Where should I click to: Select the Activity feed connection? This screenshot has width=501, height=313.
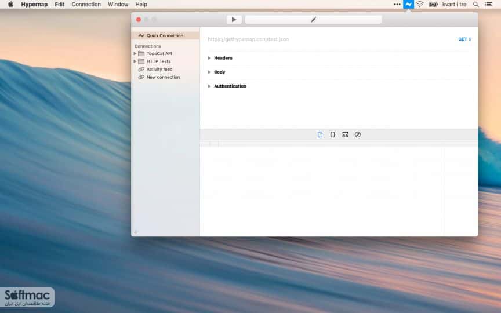pos(159,70)
